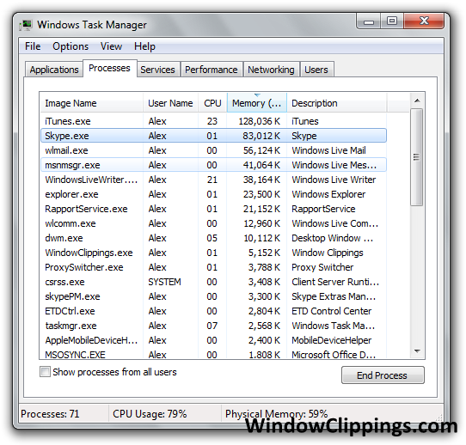Select the iTunes.exe process row

pyautogui.click(x=213, y=121)
